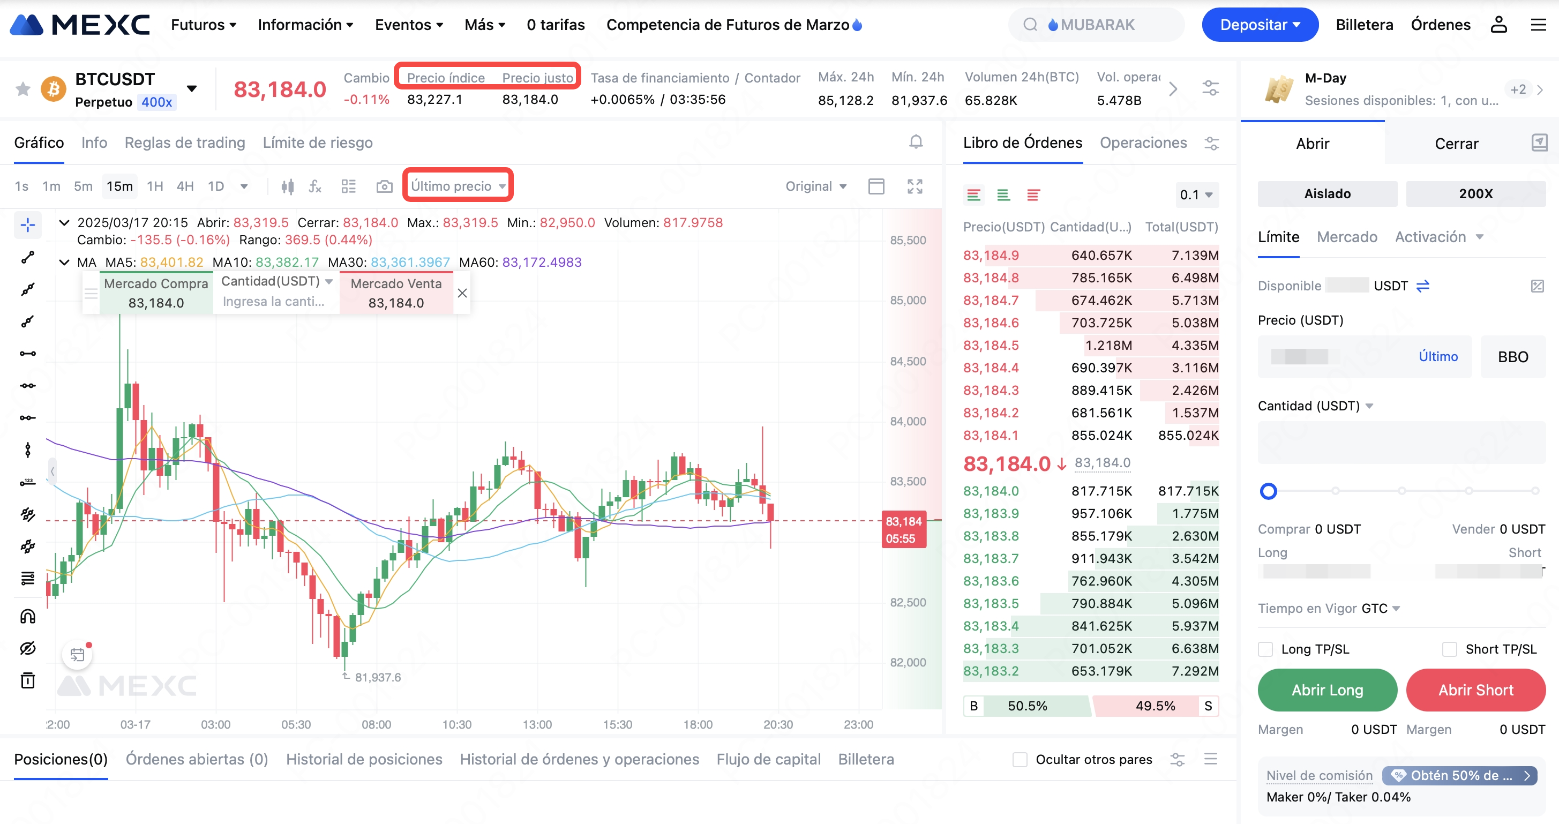1559x824 pixels.
Task: Enable the Long TP/SL checkbox
Action: pos(1265,649)
